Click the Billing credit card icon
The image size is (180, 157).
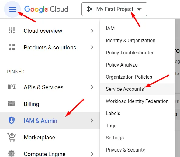click(12, 104)
